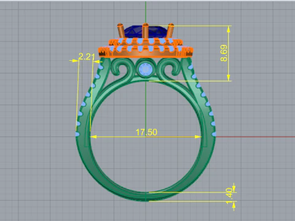Select the middle orange prong over the gemstone
Viewport: 295px width, 221px height.
coord(146,31)
